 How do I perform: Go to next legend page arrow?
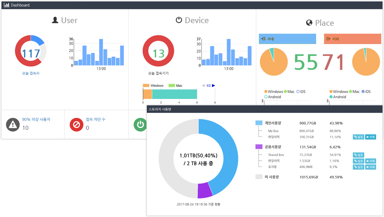[x=214, y=86]
